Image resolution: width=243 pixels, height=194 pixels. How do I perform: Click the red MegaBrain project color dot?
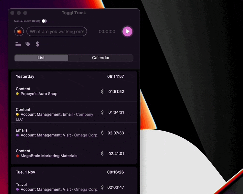17,156
